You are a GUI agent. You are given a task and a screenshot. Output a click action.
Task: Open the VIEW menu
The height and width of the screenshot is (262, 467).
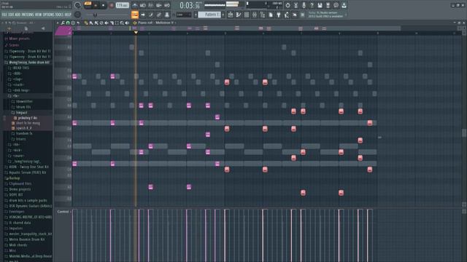click(x=38, y=15)
